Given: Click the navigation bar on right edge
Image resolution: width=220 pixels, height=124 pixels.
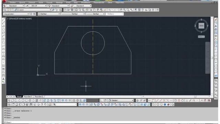Looking at the screenshot, I should (208, 58).
